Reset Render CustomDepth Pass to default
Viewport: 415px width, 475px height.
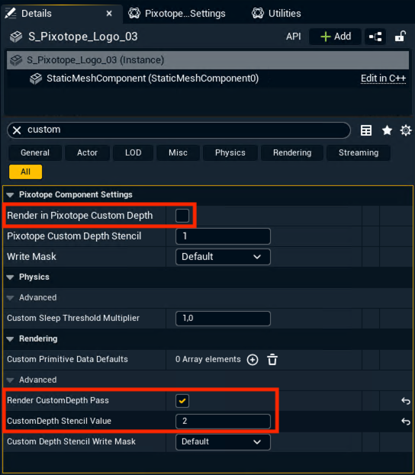coord(406,401)
